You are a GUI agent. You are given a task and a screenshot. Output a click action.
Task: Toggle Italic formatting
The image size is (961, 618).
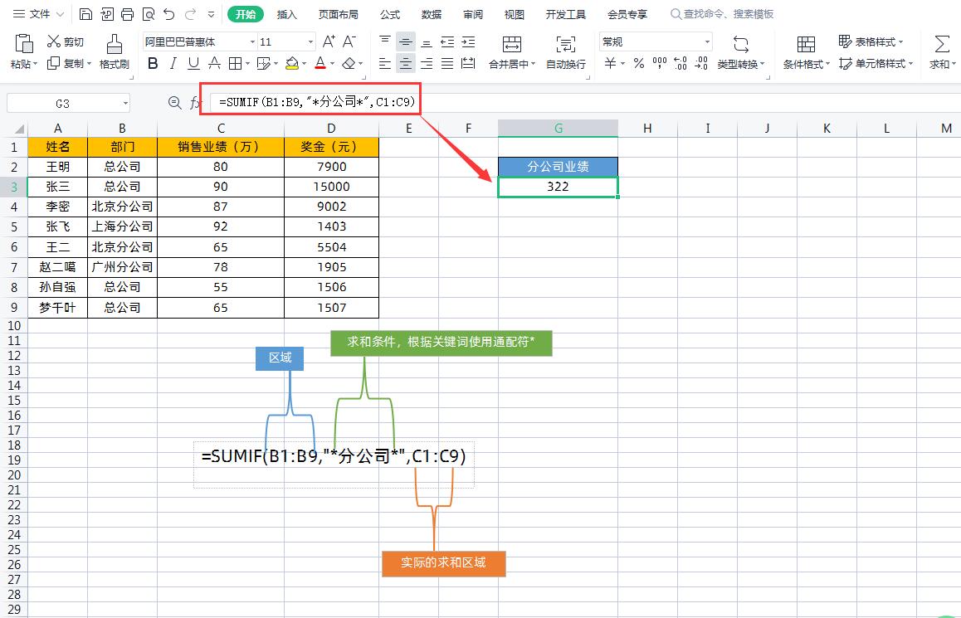tap(173, 64)
